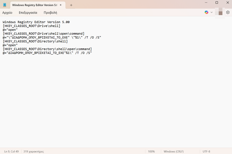
Task: Open the Settings gear icon
Action: tap(228, 12)
